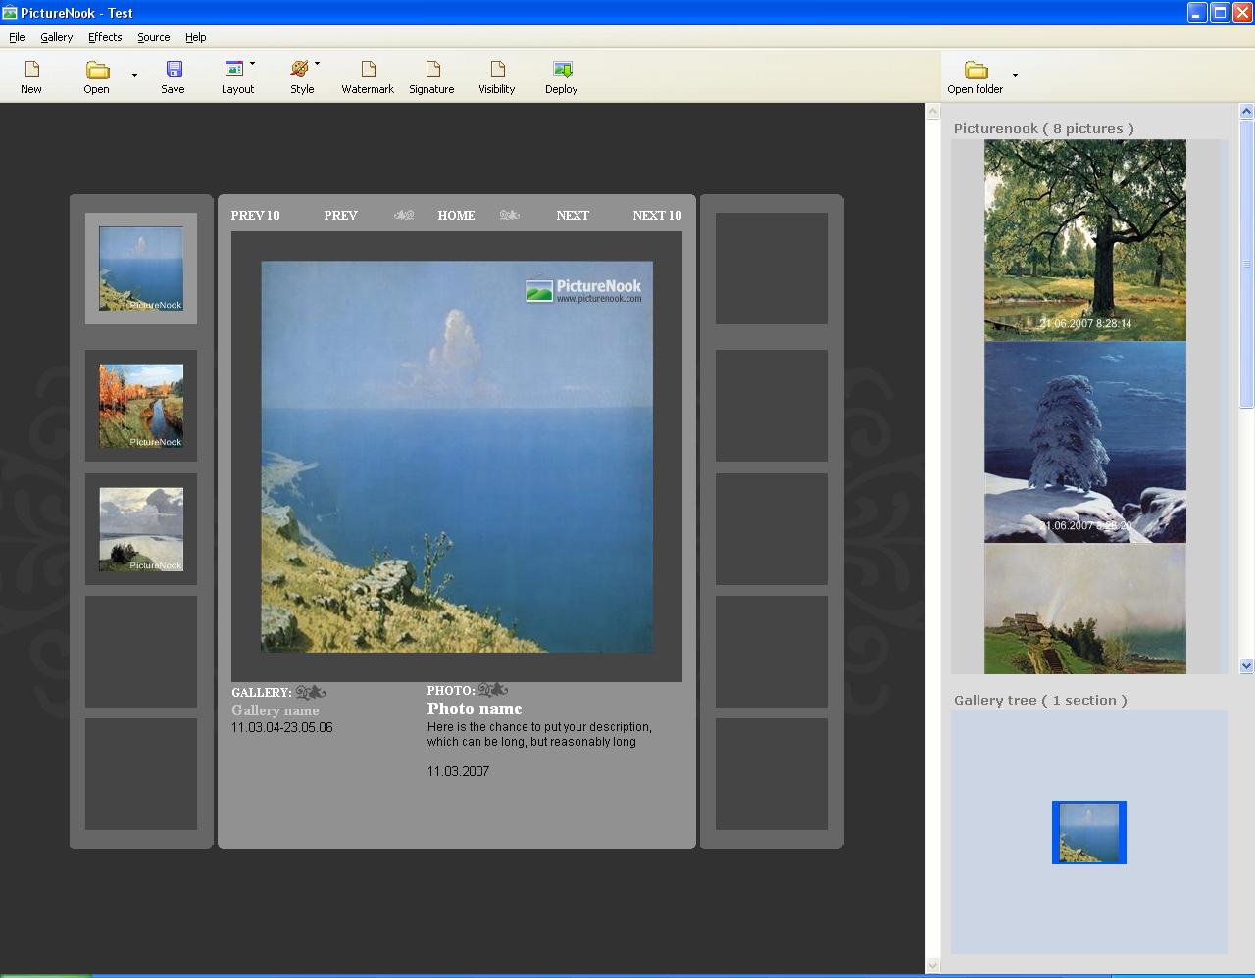Select the section thumbnail in Gallery tree
The width and height of the screenshot is (1255, 978).
point(1089,832)
